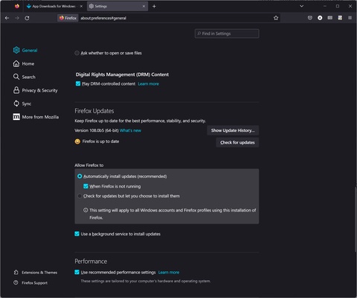Click Digital Rights Management (DRM) Content heading
The width and height of the screenshot is (357, 298).
[x=122, y=74]
